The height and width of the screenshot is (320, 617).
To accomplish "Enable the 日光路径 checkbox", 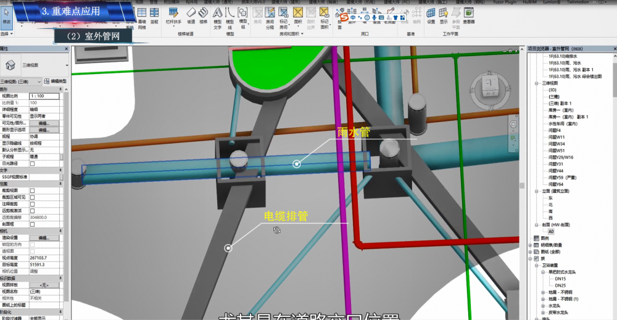I will point(32,163).
